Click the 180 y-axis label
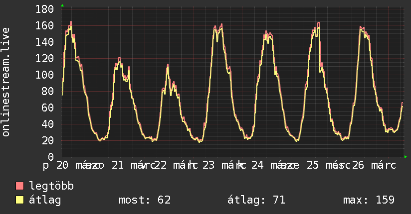 pos(44,9)
